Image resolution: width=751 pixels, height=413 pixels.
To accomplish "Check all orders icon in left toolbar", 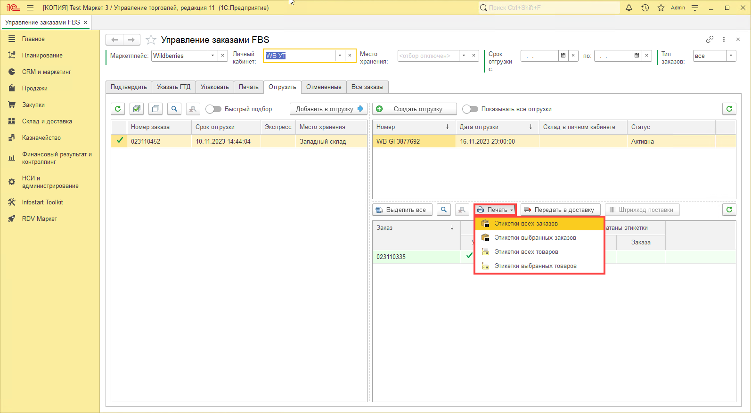I will 137,109.
